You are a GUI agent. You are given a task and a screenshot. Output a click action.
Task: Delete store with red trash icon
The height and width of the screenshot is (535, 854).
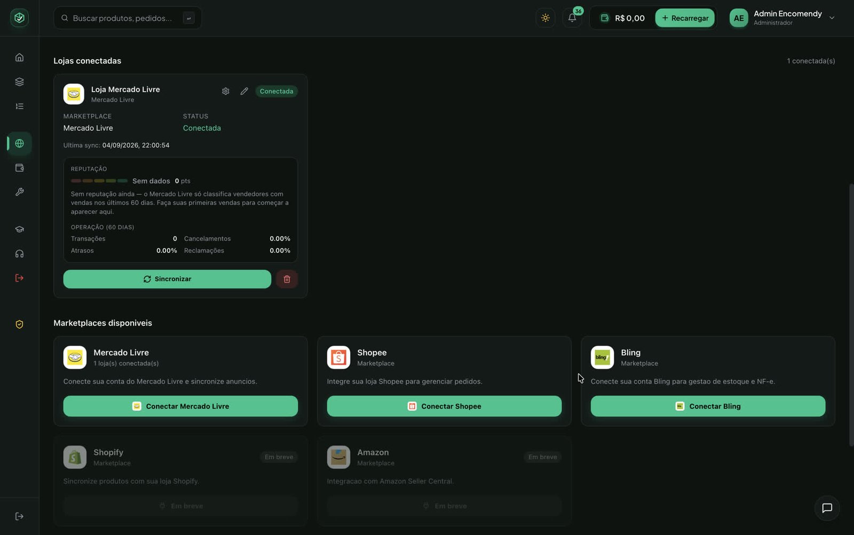tap(287, 279)
